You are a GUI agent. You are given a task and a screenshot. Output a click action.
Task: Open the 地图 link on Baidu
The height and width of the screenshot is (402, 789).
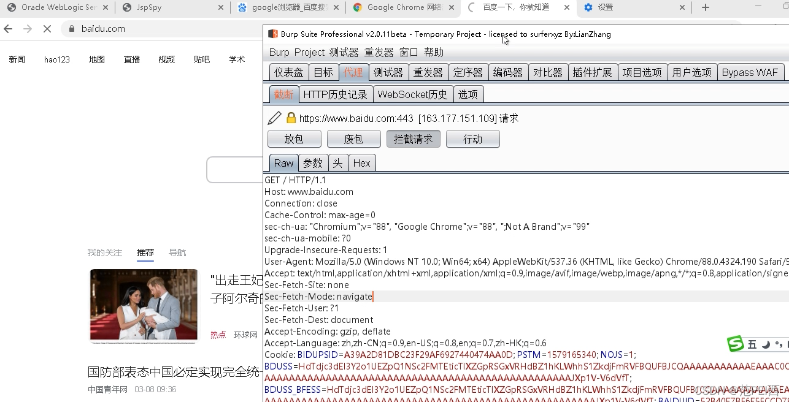pos(97,59)
